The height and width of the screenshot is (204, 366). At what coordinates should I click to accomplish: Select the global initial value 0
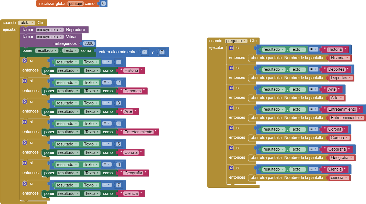point(103,4)
